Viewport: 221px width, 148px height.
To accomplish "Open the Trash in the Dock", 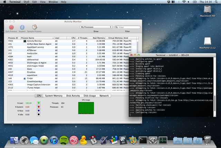I will click(207, 140).
